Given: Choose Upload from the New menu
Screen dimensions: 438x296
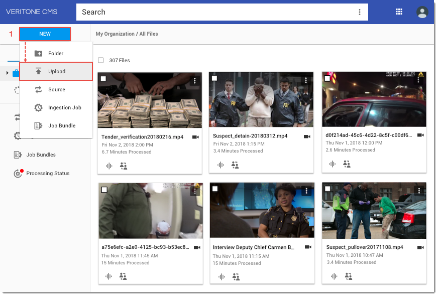Looking at the screenshot, I should click(x=56, y=71).
